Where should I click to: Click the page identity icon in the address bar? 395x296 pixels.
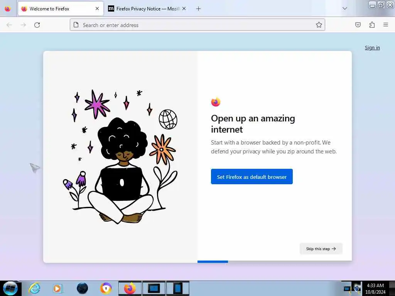coord(76,25)
